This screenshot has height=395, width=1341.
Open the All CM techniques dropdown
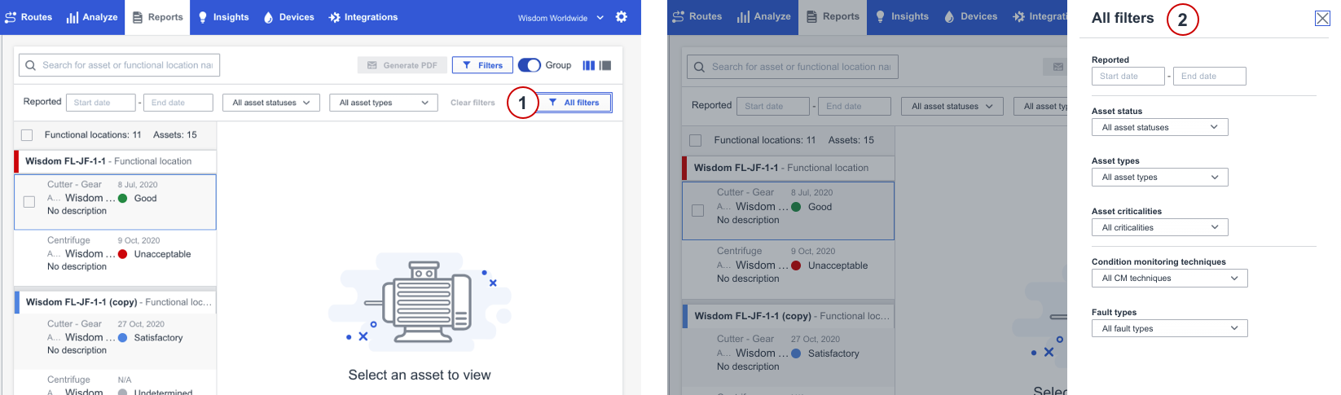pos(1169,278)
